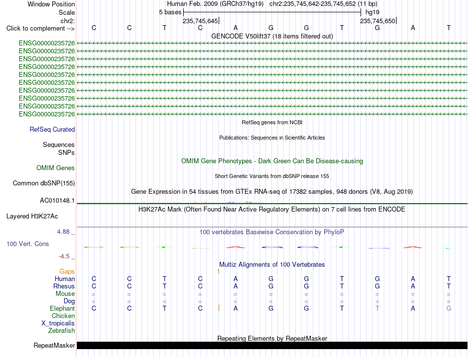Image resolution: width=468 pixels, height=357 pixels.
Task: Click the '100 Vert. Cons' label
Action: pos(28,244)
